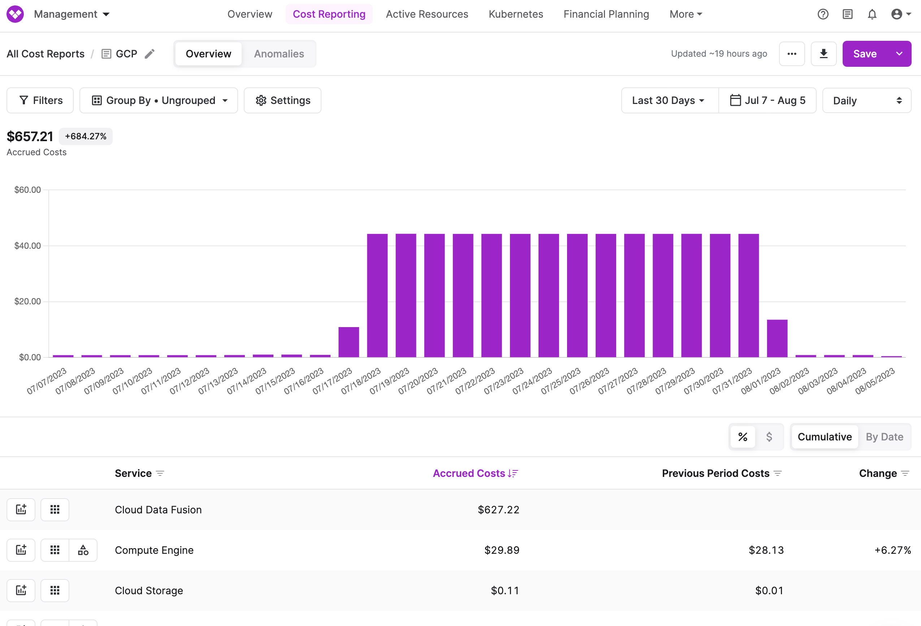921x626 pixels.
Task: Click the download report icon
Action: (x=824, y=53)
